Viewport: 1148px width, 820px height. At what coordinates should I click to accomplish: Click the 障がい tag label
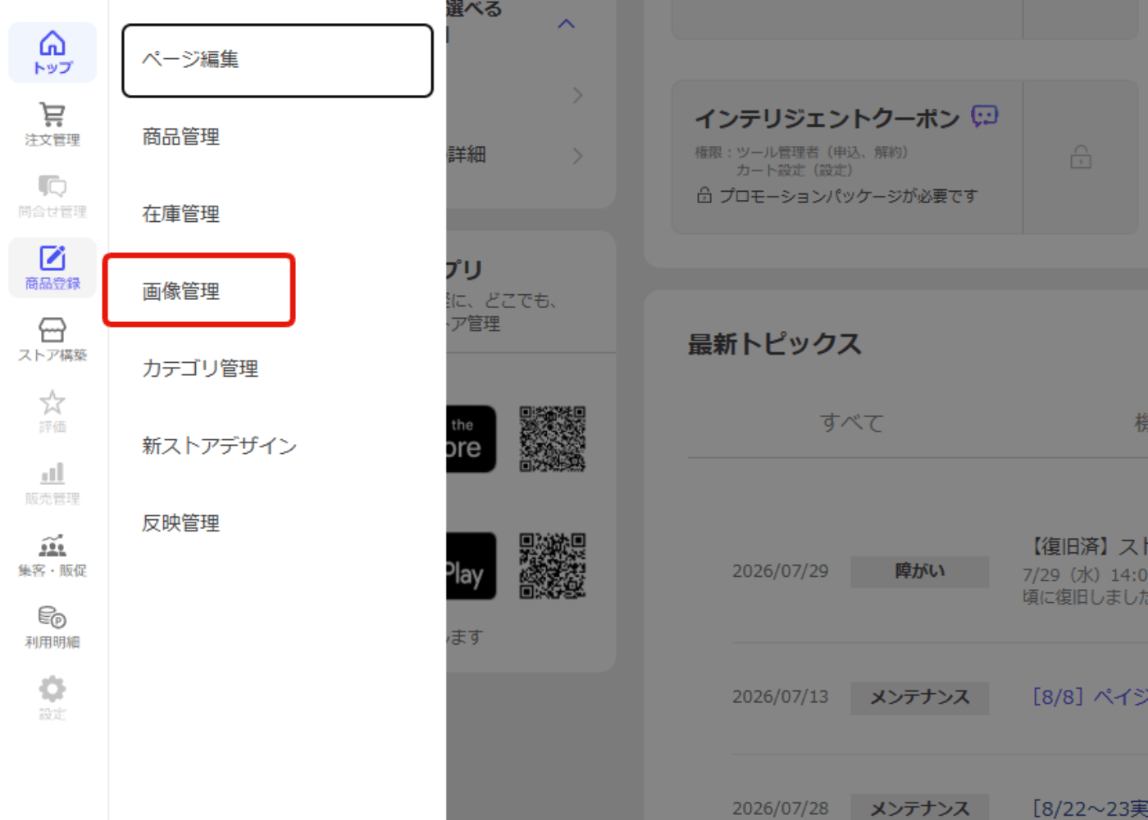point(919,571)
